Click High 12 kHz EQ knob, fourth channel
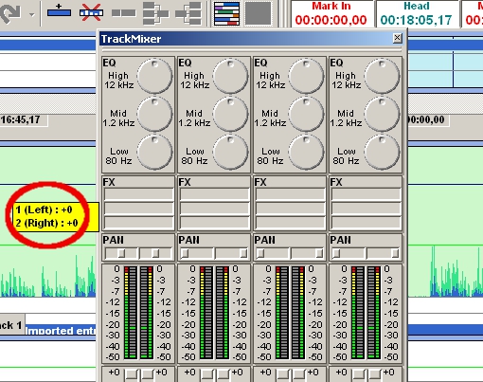 coord(382,76)
